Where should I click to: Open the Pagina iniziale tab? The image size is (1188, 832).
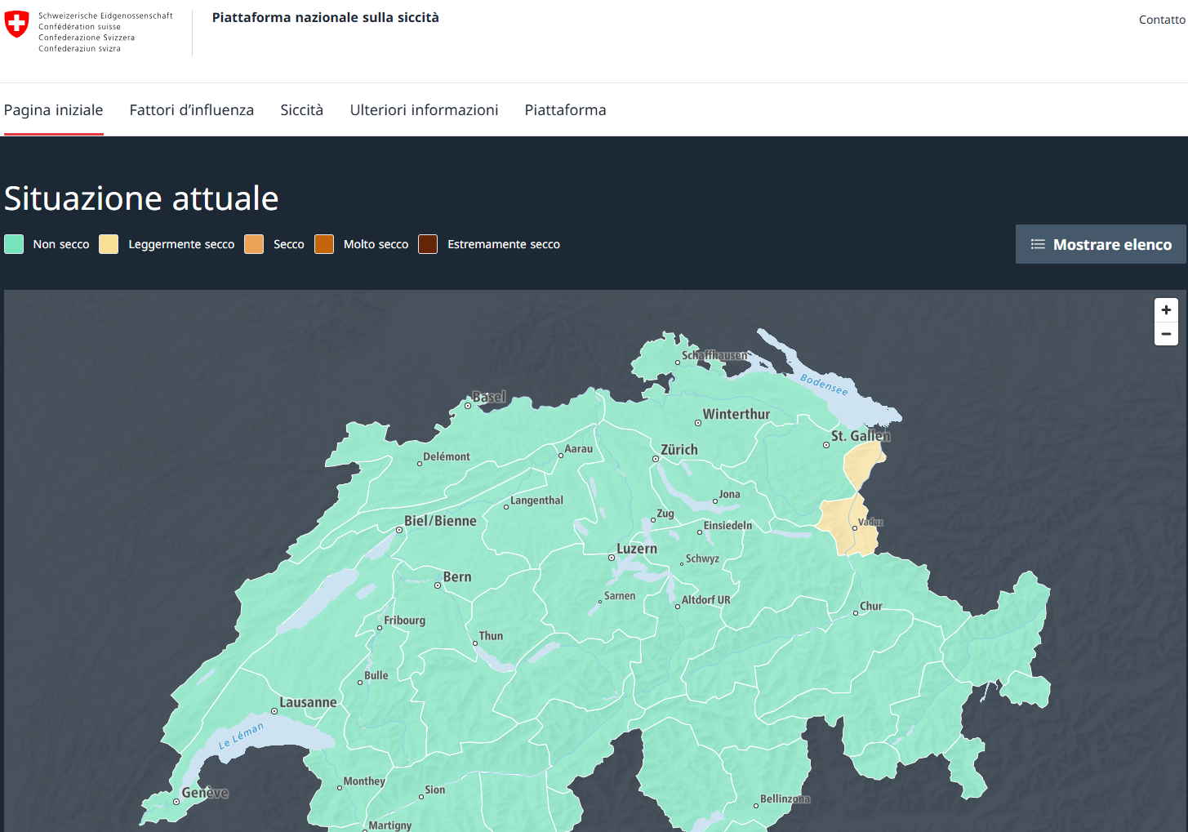(x=54, y=110)
